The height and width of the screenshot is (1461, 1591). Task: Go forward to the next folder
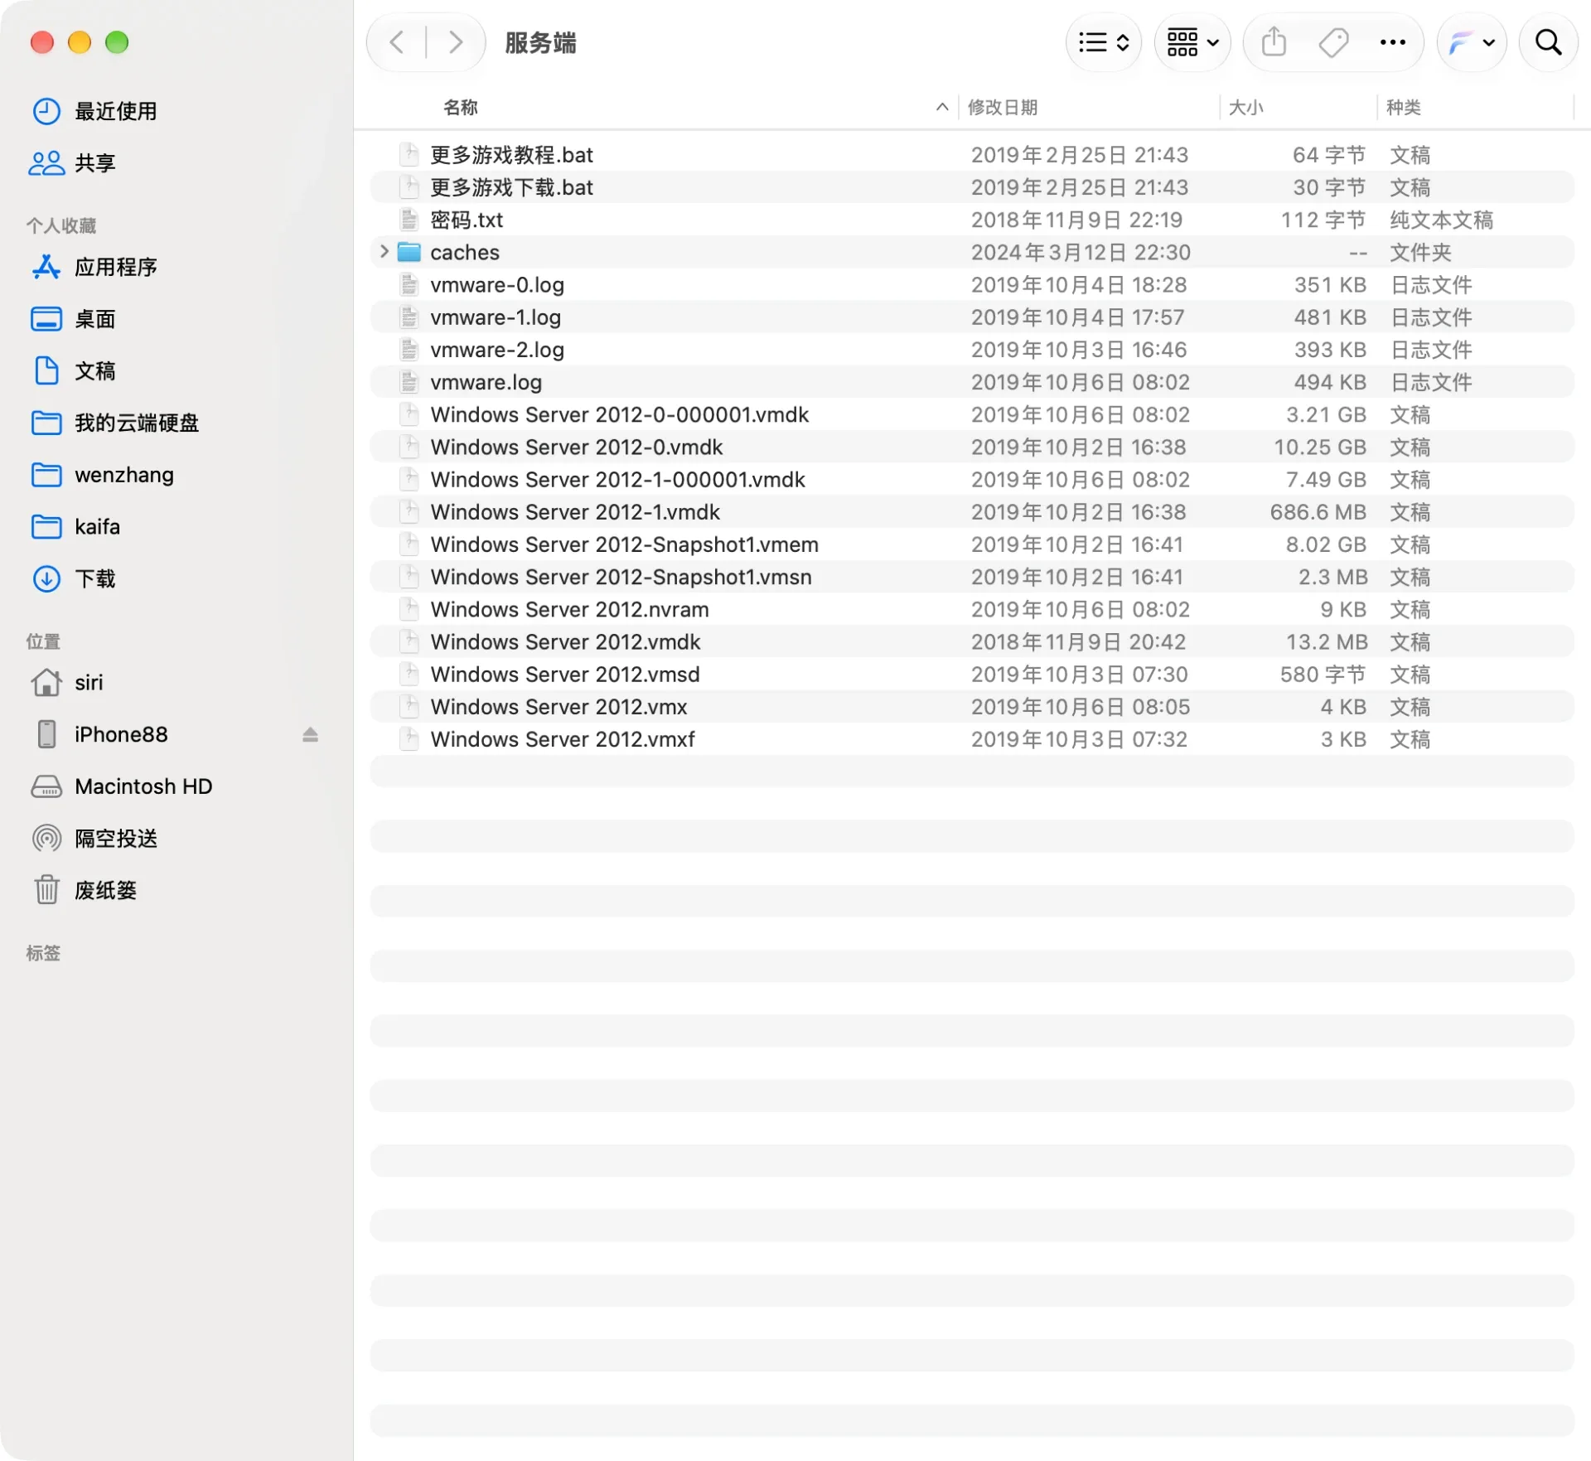tap(455, 42)
